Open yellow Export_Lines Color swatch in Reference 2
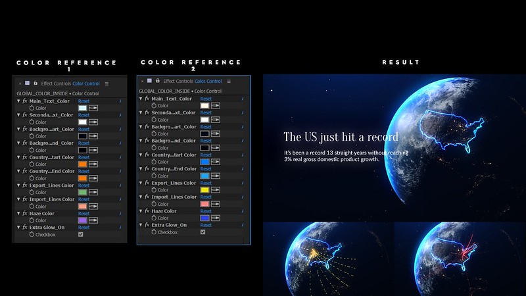 tap(204, 190)
